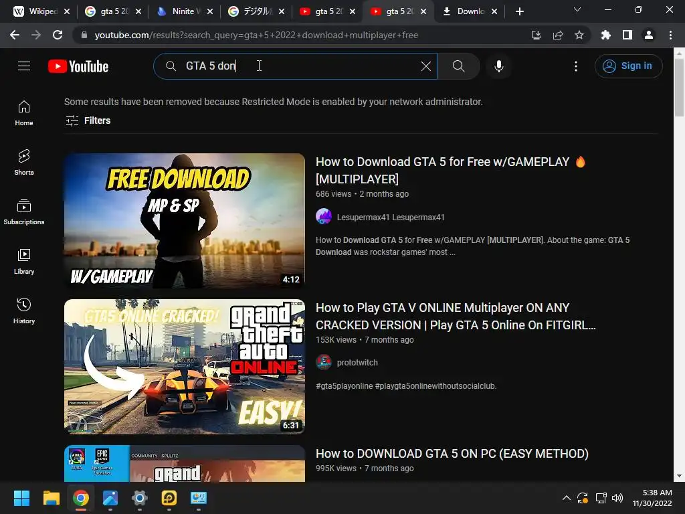
Task: View site info via the padlock icon
Action: tap(84, 35)
